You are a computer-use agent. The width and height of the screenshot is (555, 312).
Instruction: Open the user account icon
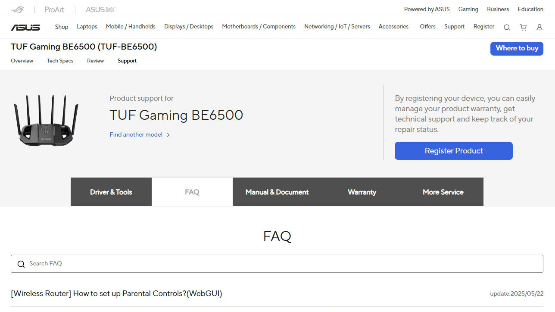pyautogui.click(x=539, y=27)
